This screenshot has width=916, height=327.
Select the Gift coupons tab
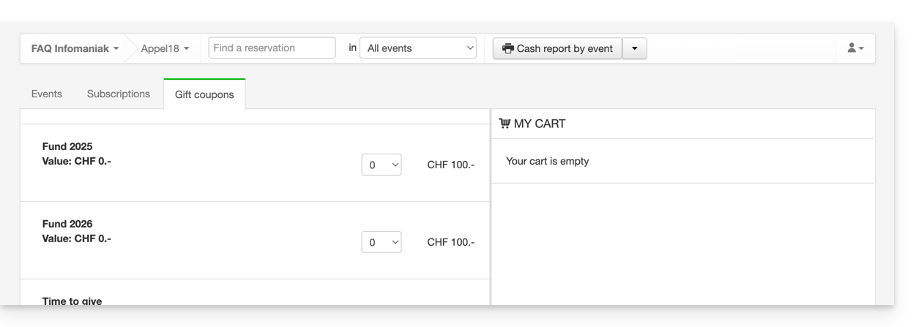click(204, 94)
